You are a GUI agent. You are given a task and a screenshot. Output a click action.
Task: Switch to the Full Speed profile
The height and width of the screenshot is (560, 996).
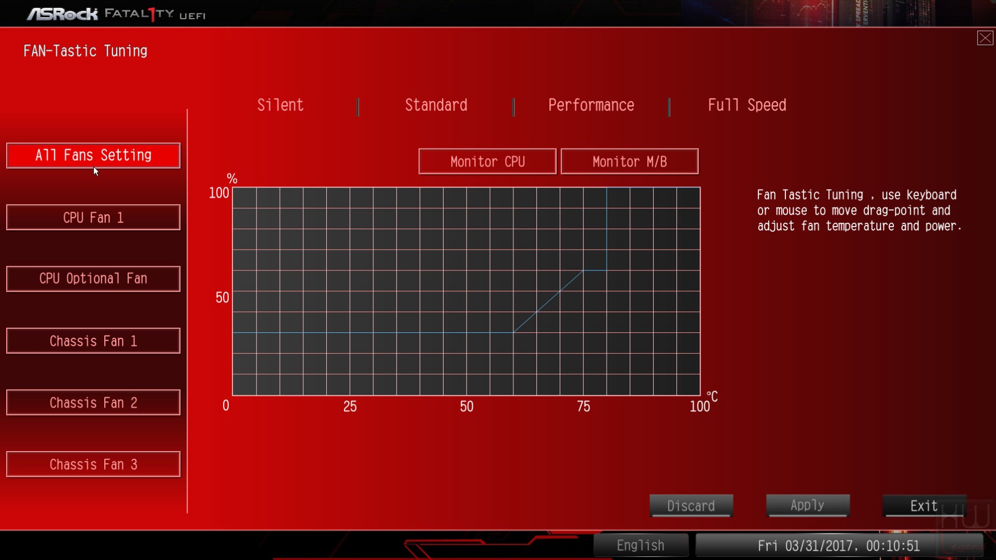coord(747,105)
